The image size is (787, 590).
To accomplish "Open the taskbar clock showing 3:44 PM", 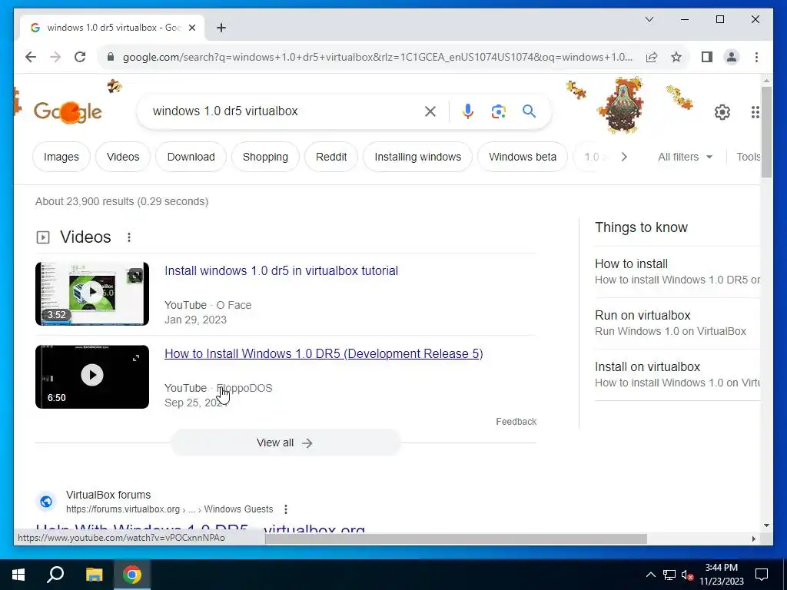I will point(722,575).
